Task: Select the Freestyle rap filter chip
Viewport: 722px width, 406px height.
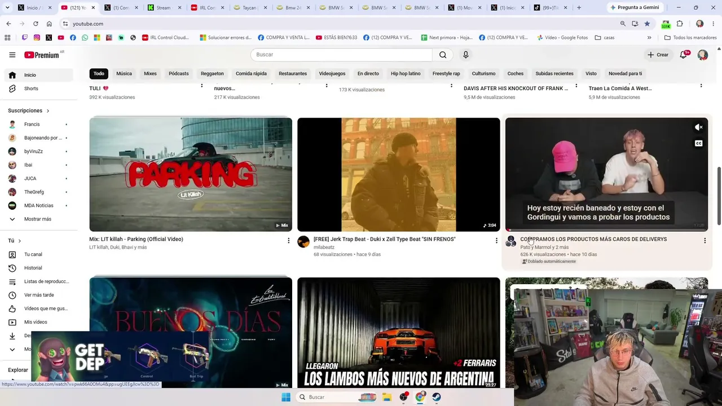Action: coord(446,73)
